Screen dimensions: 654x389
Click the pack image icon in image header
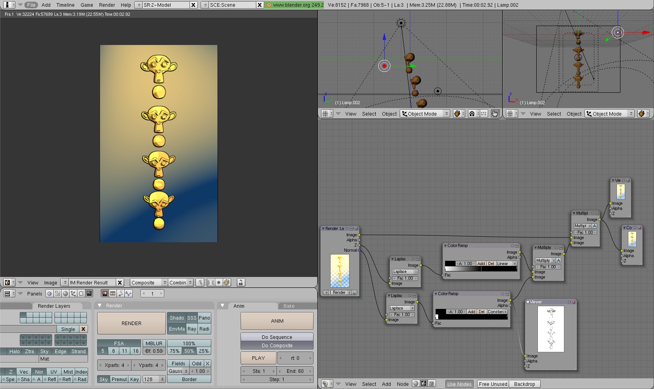[x=227, y=282]
